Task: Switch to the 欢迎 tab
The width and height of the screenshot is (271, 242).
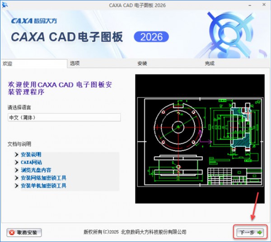Action: coord(33,64)
